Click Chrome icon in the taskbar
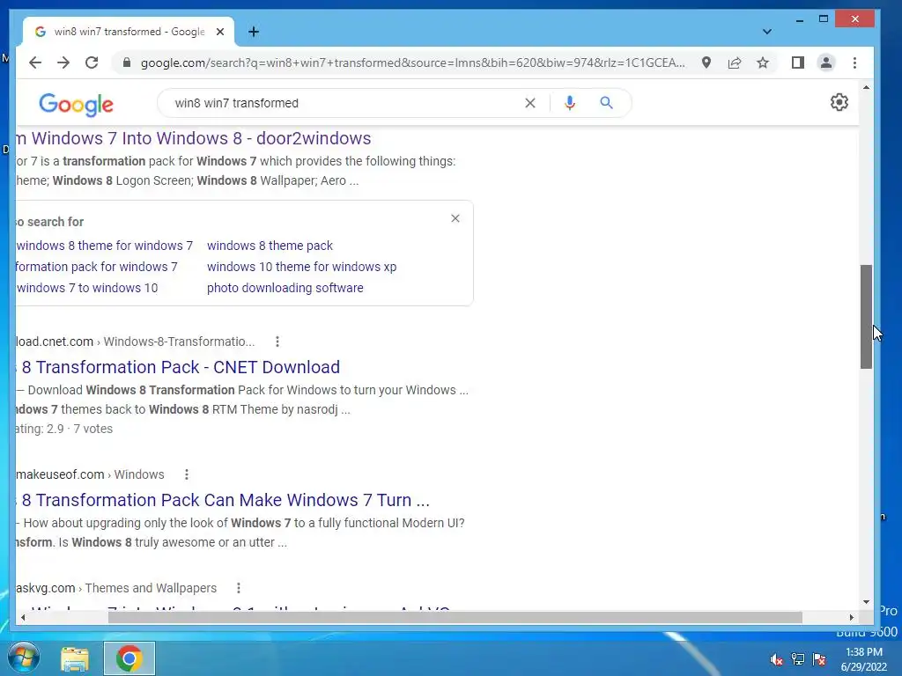The image size is (902, 676). 129,658
